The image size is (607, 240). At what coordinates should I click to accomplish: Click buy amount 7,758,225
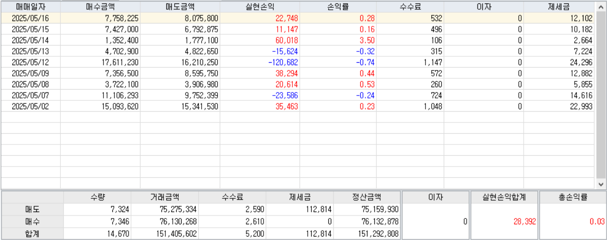(122, 18)
